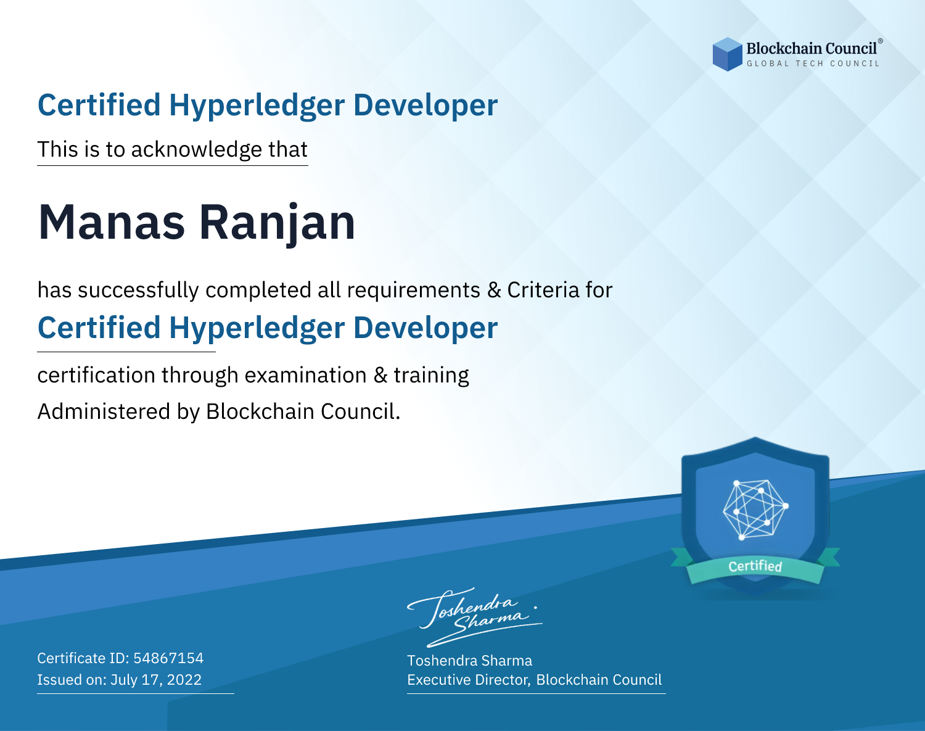The image size is (925, 731).
Task: Select "Executive Director, Blockchain Council" title text
Action: pyautogui.click(x=534, y=680)
